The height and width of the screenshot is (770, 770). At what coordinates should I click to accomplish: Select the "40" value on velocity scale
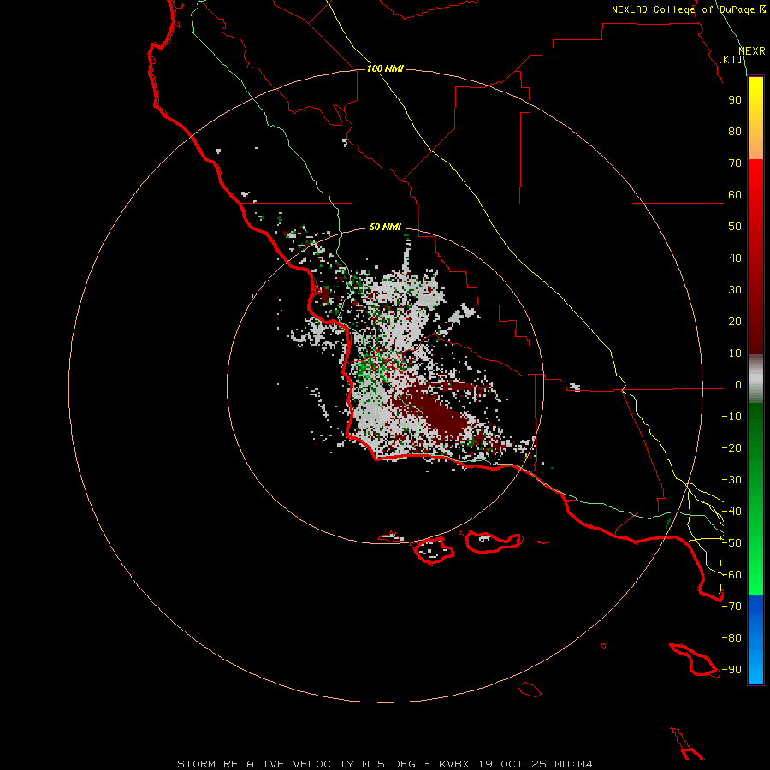click(x=735, y=258)
